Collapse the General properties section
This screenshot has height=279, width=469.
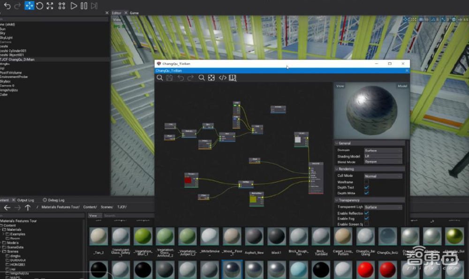click(x=337, y=143)
